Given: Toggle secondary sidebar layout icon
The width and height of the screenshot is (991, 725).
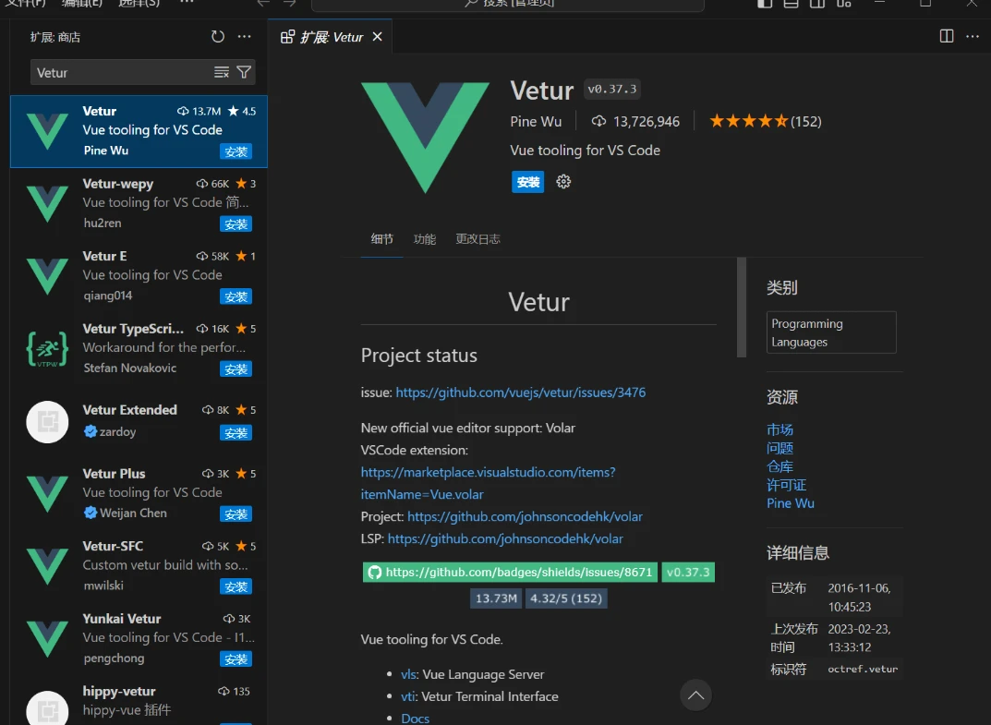Looking at the screenshot, I should [x=817, y=3].
